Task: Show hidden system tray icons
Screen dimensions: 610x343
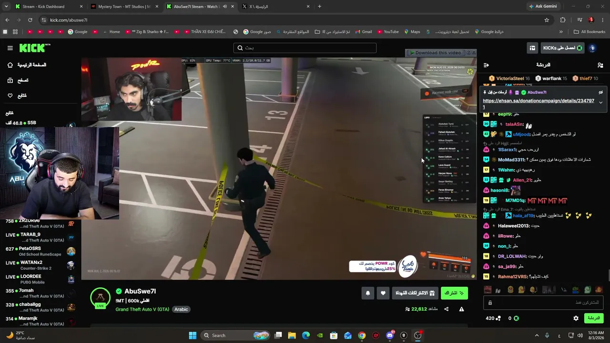Action: click(x=537, y=335)
